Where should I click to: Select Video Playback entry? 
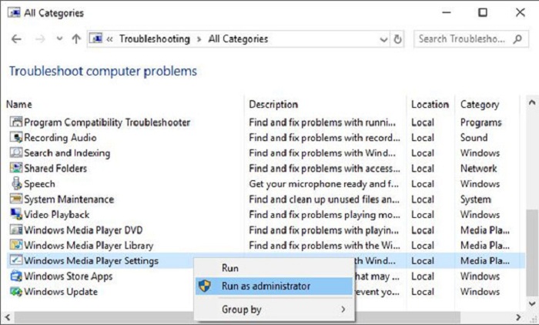[x=57, y=215]
